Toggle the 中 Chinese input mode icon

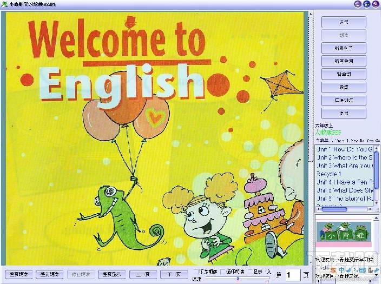(341, 269)
